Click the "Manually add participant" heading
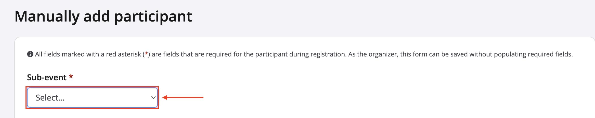The height and width of the screenshot is (118, 595). click(103, 16)
